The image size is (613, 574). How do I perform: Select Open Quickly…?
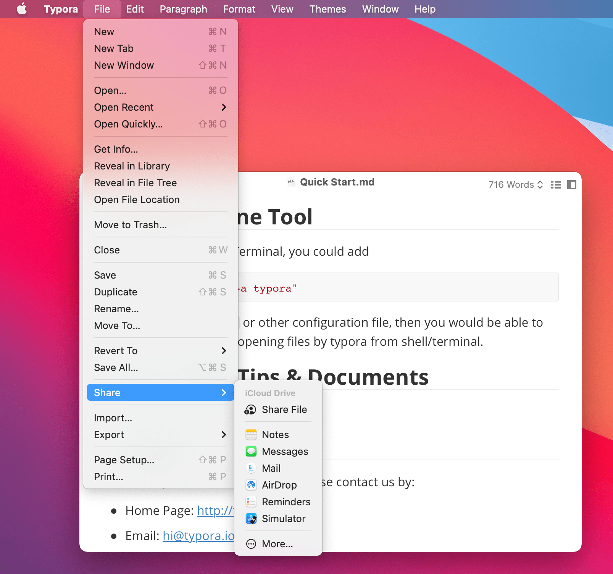[160, 124]
